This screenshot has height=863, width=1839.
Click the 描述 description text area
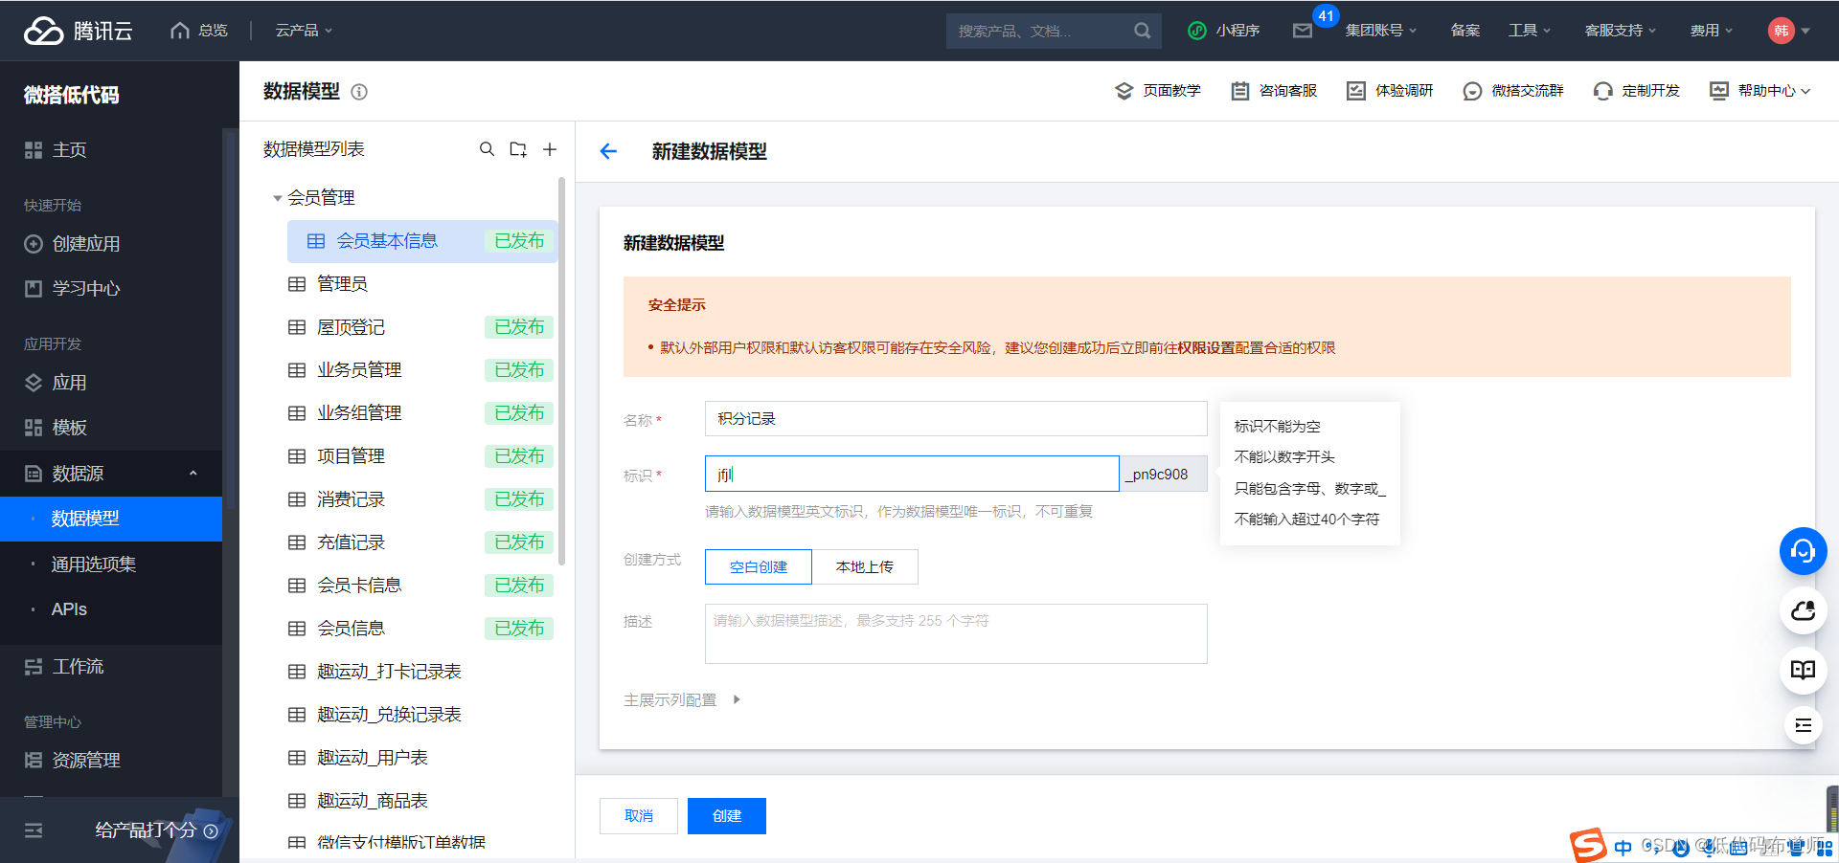956,633
